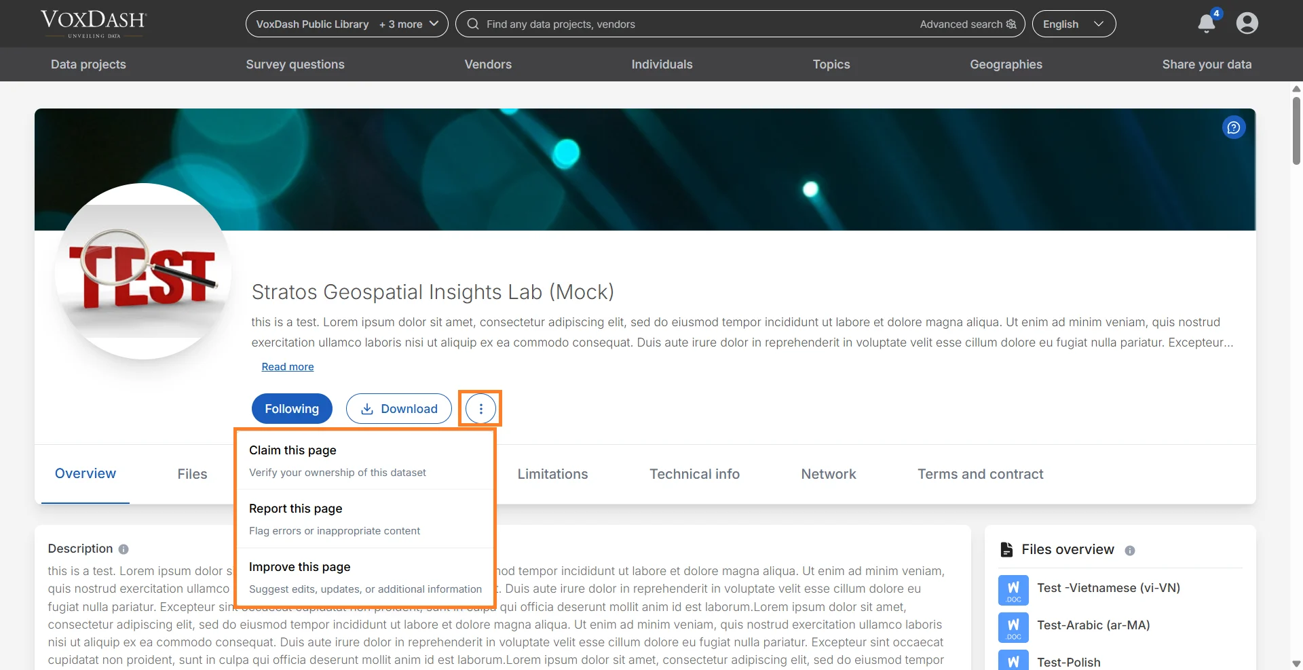The width and height of the screenshot is (1303, 670).
Task: Open Individuals section
Action: (x=662, y=64)
